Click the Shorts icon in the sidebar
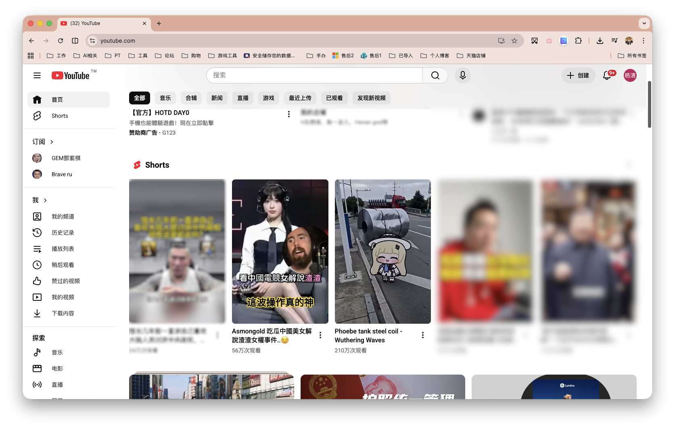Viewport: 675px width, 429px height. [37, 116]
